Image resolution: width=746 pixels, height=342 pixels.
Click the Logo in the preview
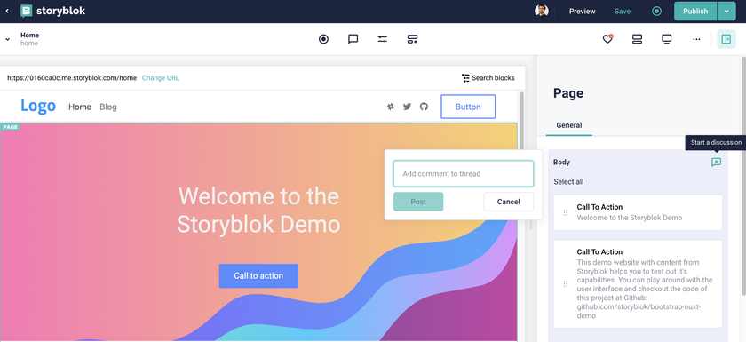point(38,106)
